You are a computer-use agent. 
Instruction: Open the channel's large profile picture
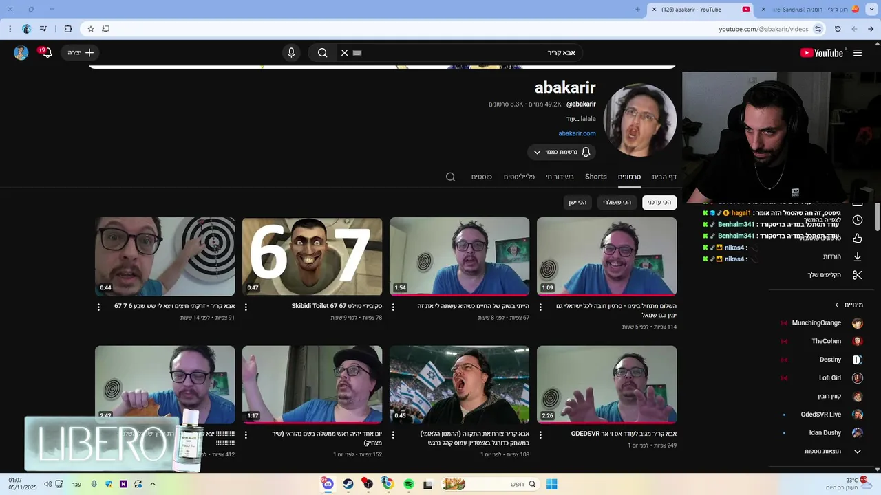(x=640, y=120)
